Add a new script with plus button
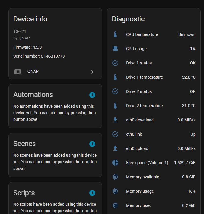 click(92, 193)
